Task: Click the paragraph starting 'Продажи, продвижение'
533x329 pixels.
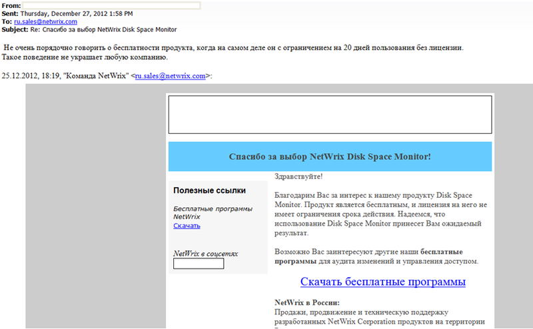Action: click(x=380, y=317)
